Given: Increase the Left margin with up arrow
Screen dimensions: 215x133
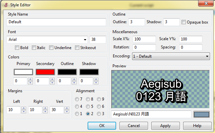Looking at the screenshot, I should [x=24, y=108].
